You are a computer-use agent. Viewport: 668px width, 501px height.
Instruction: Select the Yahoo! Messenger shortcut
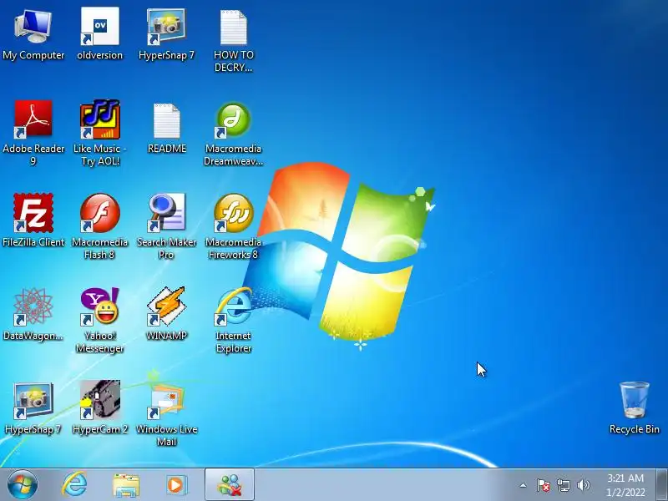click(99, 321)
